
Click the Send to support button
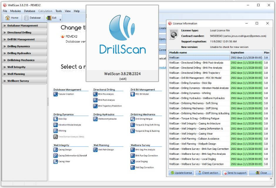(235, 173)
